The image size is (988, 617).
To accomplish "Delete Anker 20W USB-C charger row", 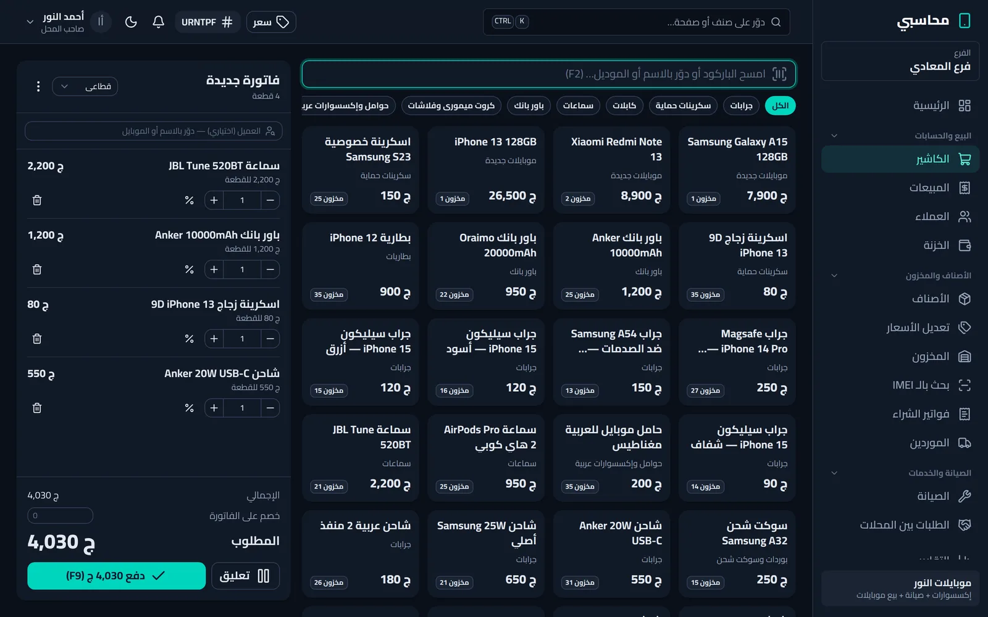I will [37, 408].
